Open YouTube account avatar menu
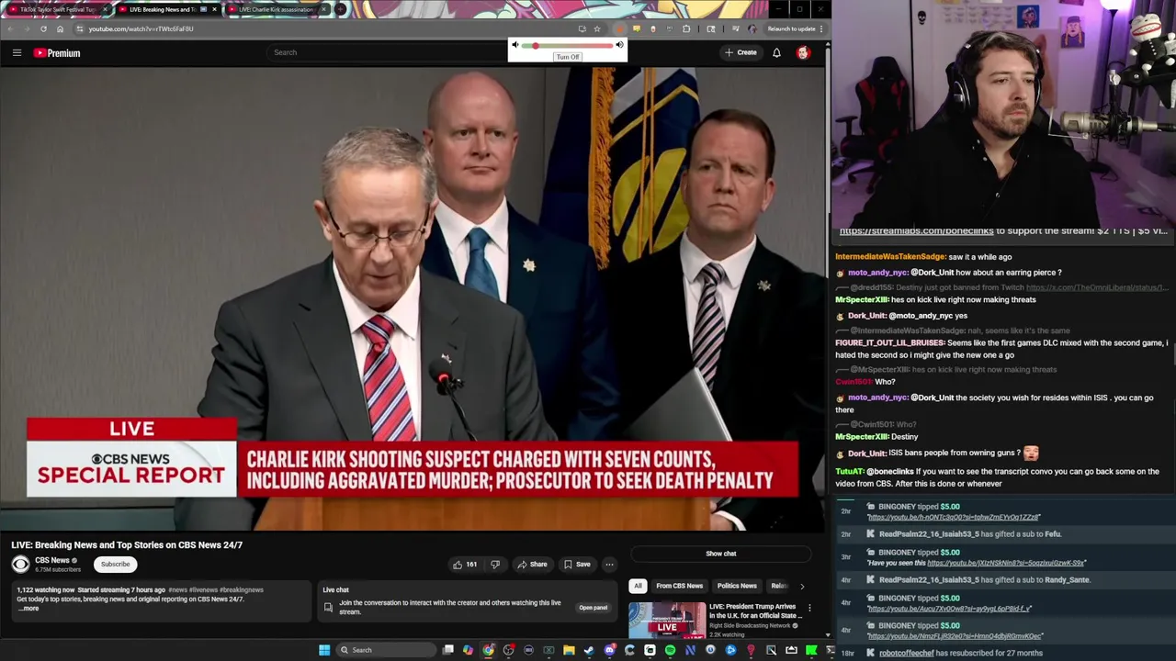Viewport: 1176px width, 661px height. click(x=803, y=52)
